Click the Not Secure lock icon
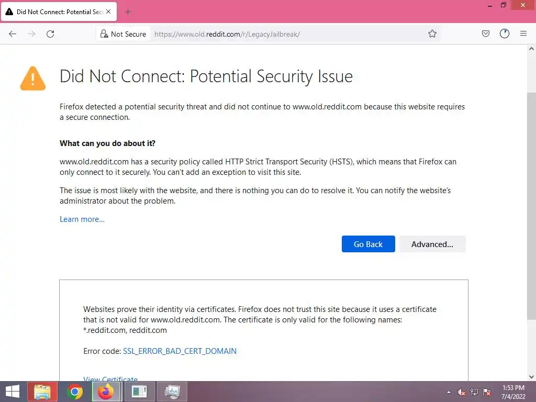 (x=104, y=34)
